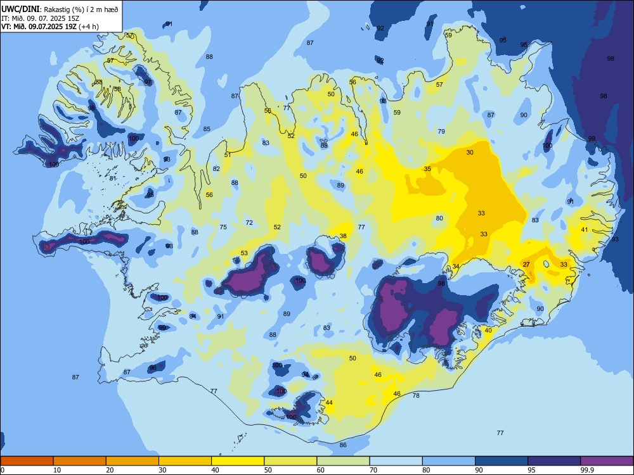Pick the yellow-green 50–60 legend swatch
The width and height of the screenshot is (634, 475).
(291, 461)
